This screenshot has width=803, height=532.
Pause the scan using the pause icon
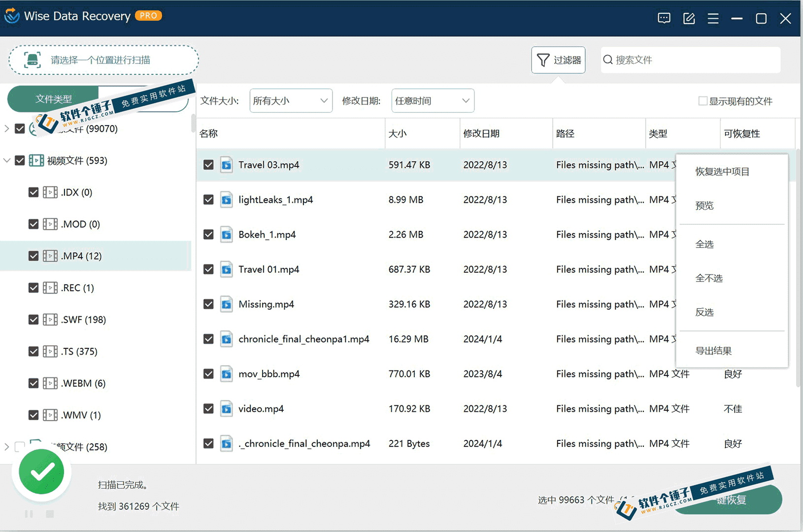(x=29, y=514)
